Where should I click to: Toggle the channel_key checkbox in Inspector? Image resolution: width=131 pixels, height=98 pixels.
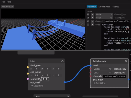88,14
